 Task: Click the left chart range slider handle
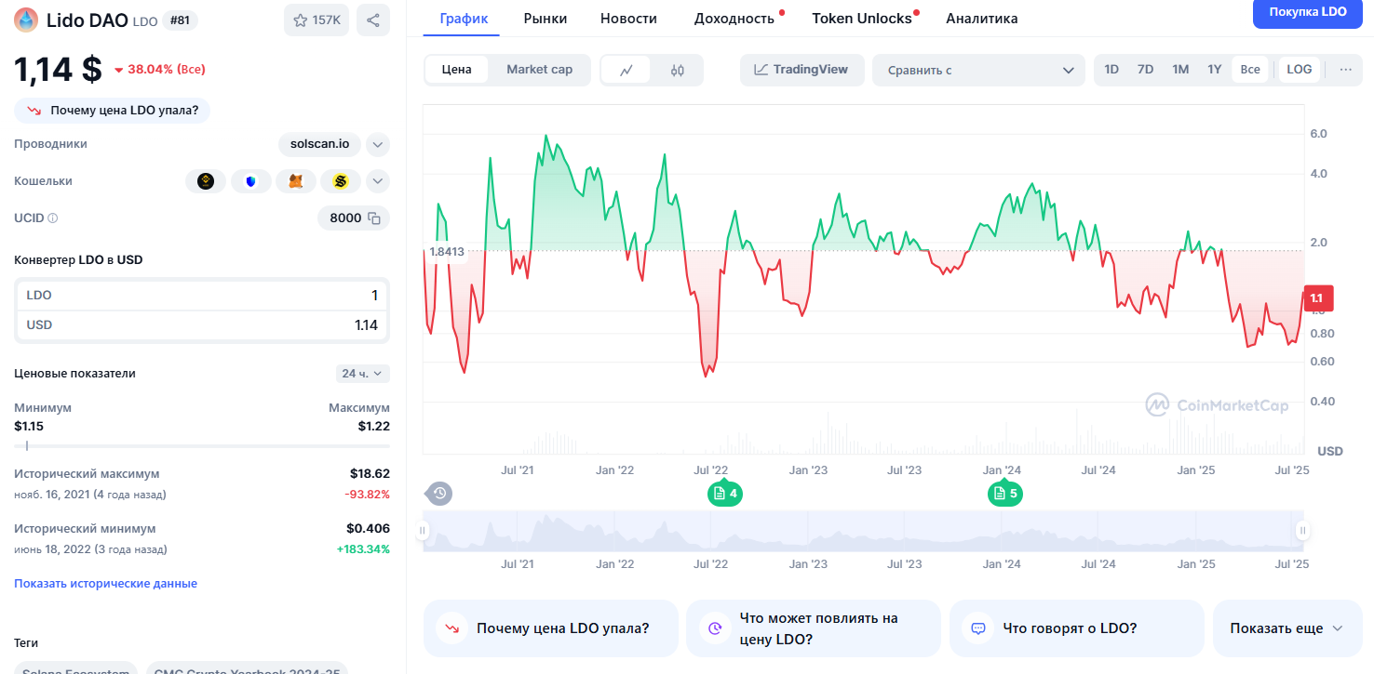pyautogui.click(x=423, y=531)
